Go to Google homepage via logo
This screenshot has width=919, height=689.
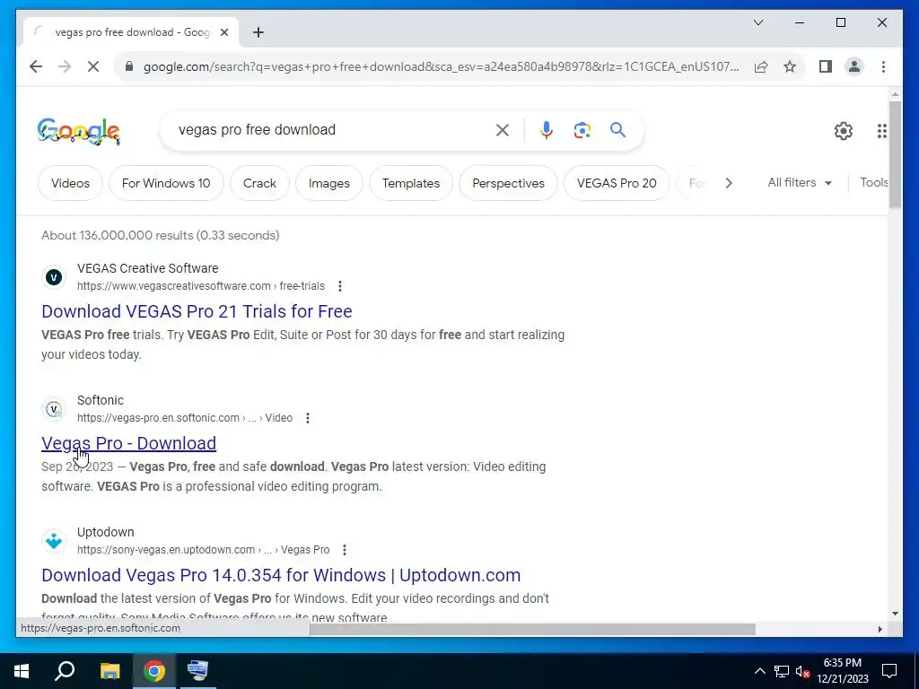point(79,131)
